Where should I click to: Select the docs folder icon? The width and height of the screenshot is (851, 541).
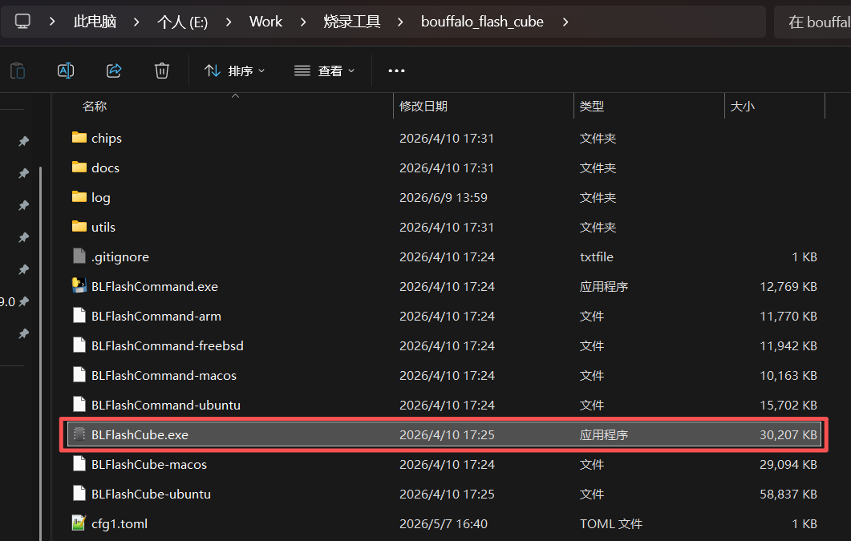(79, 168)
